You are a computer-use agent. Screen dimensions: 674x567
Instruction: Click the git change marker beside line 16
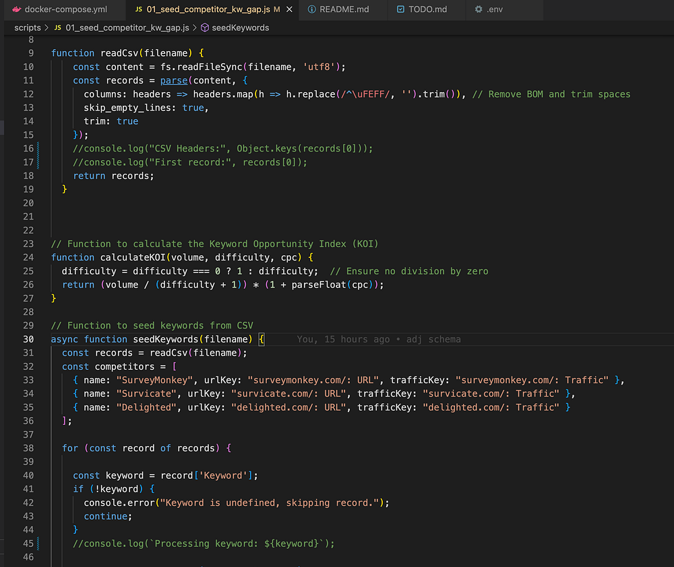pyautogui.click(x=38, y=148)
